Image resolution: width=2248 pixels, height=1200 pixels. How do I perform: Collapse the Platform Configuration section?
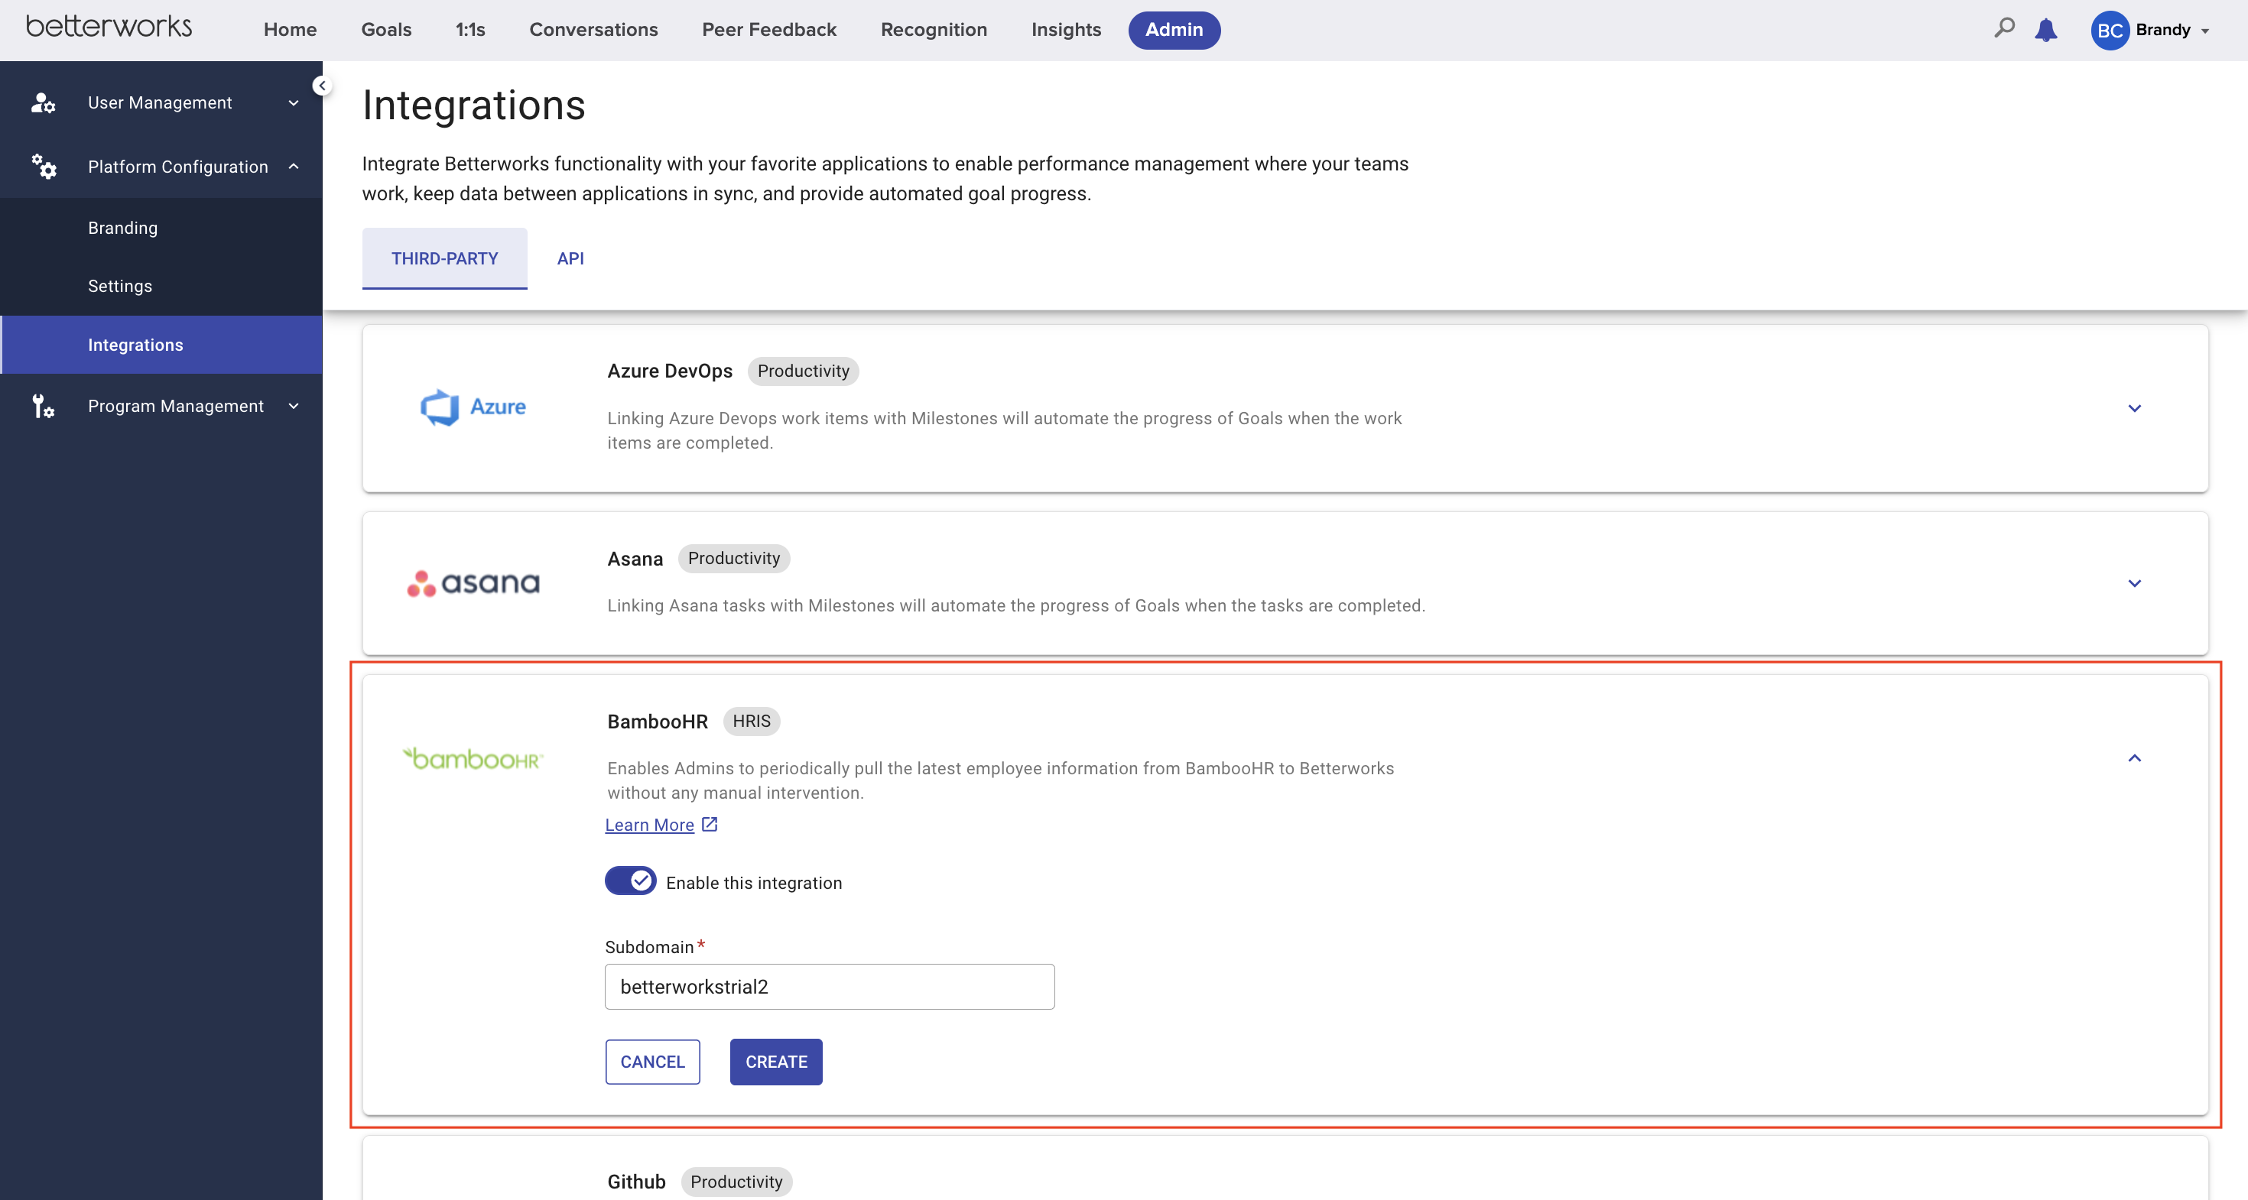(x=293, y=166)
